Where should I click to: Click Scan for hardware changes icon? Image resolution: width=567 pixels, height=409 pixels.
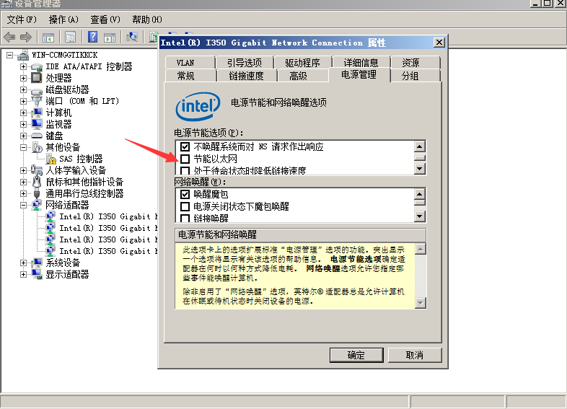click(x=132, y=37)
